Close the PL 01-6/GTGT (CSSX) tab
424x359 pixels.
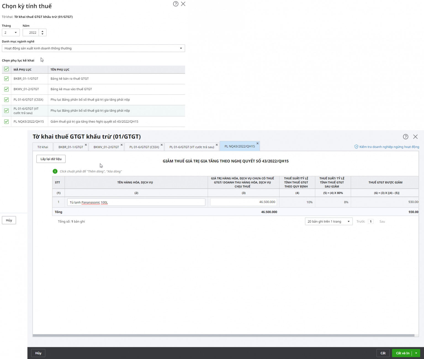(162, 145)
